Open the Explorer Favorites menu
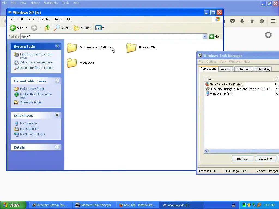The image size is (279, 209). tap(44, 19)
